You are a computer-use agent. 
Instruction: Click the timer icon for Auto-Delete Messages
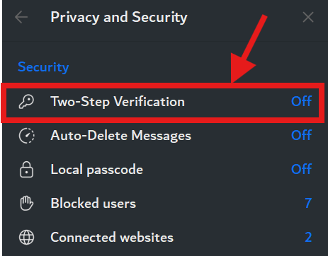pos(26,136)
